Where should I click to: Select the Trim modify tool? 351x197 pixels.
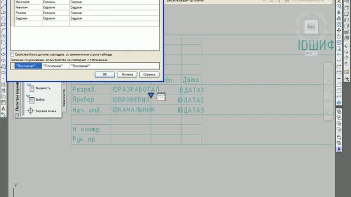click(339, 55)
